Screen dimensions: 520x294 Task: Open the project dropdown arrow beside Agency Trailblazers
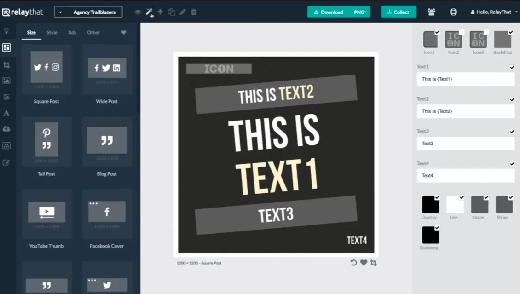[60, 12]
